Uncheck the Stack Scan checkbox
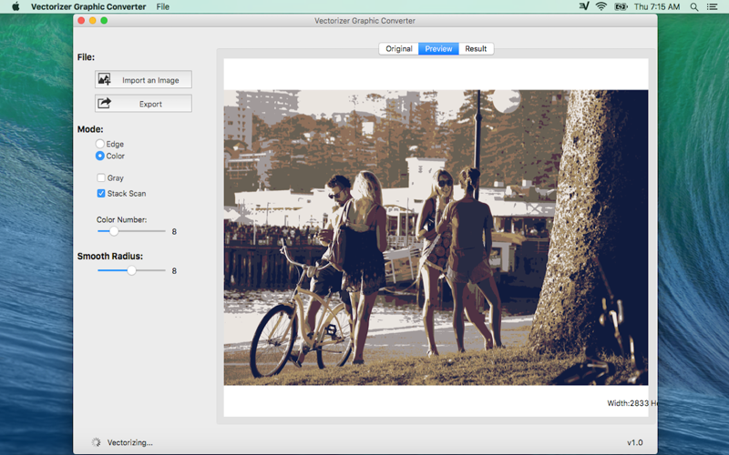This screenshot has height=455, width=729. pyautogui.click(x=101, y=193)
